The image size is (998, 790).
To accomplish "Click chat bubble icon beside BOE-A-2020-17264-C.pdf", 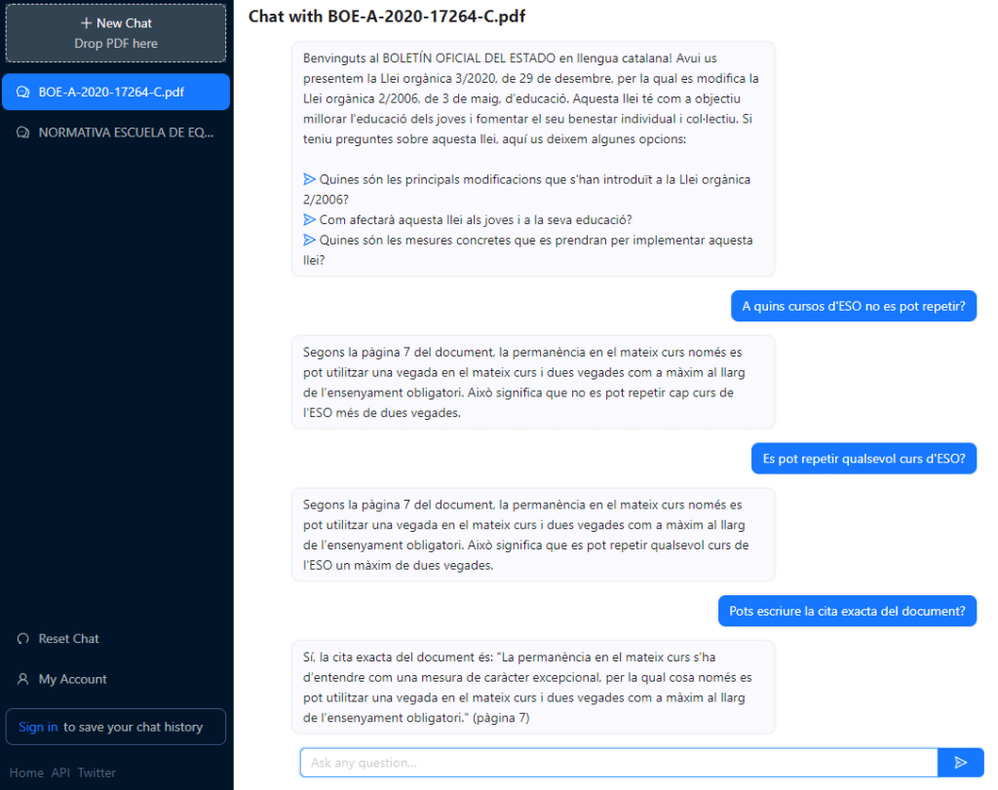I will click(x=22, y=93).
